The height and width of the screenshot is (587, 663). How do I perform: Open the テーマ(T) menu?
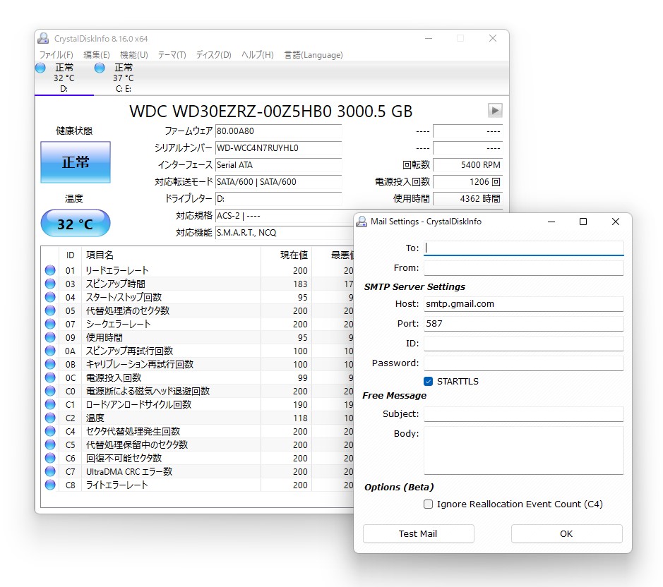pyautogui.click(x=172, y=54)
